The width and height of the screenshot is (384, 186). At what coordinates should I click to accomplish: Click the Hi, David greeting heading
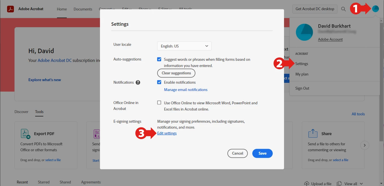[41, 51]
